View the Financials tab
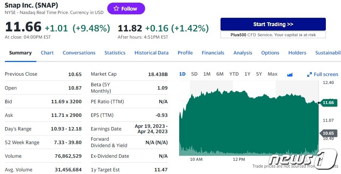 pos(213,53)
